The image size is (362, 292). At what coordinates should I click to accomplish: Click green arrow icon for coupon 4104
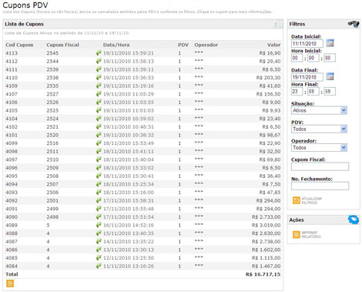tap(99, 119)
